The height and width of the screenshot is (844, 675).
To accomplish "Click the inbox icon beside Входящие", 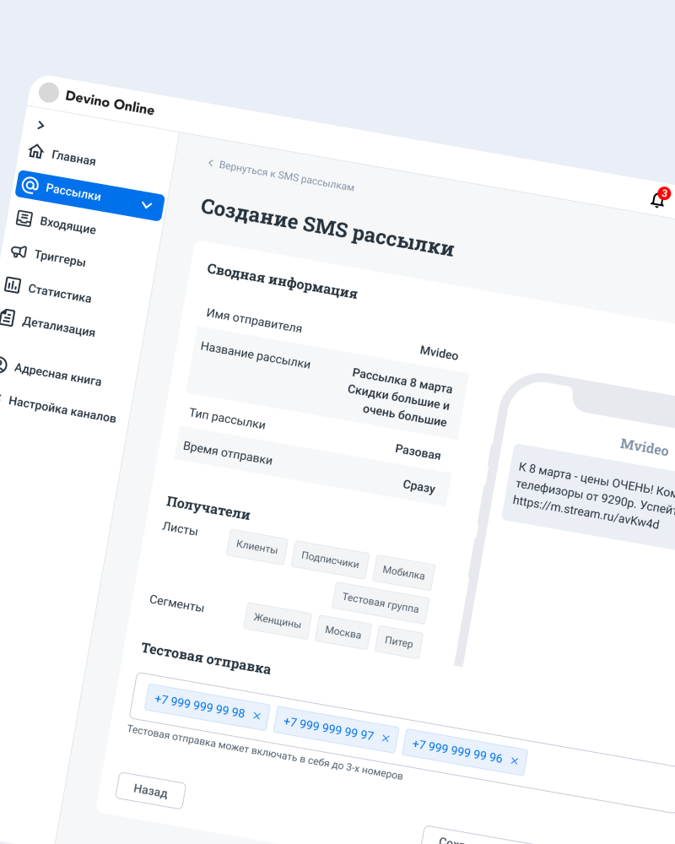I will [x=24, y=218].
